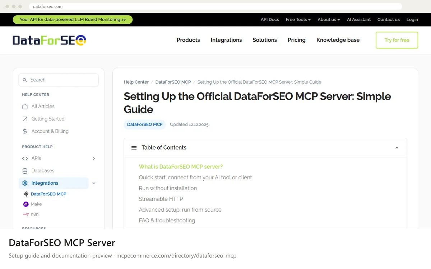Click the DataForSEO MCP sidebar icon
The width and height of the screenshot is (431, 269).
(x=26, y=194)
